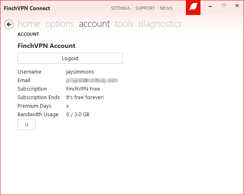This screenshot has width=244, height=195.
Task: Click the Username label
Action: tap(29, 72)
